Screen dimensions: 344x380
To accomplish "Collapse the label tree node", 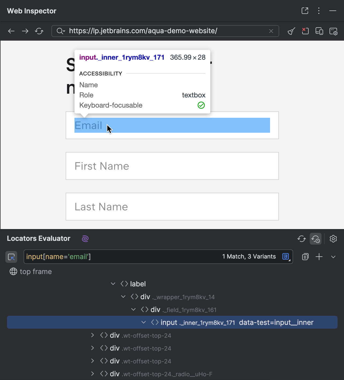I will click(113, 284).
